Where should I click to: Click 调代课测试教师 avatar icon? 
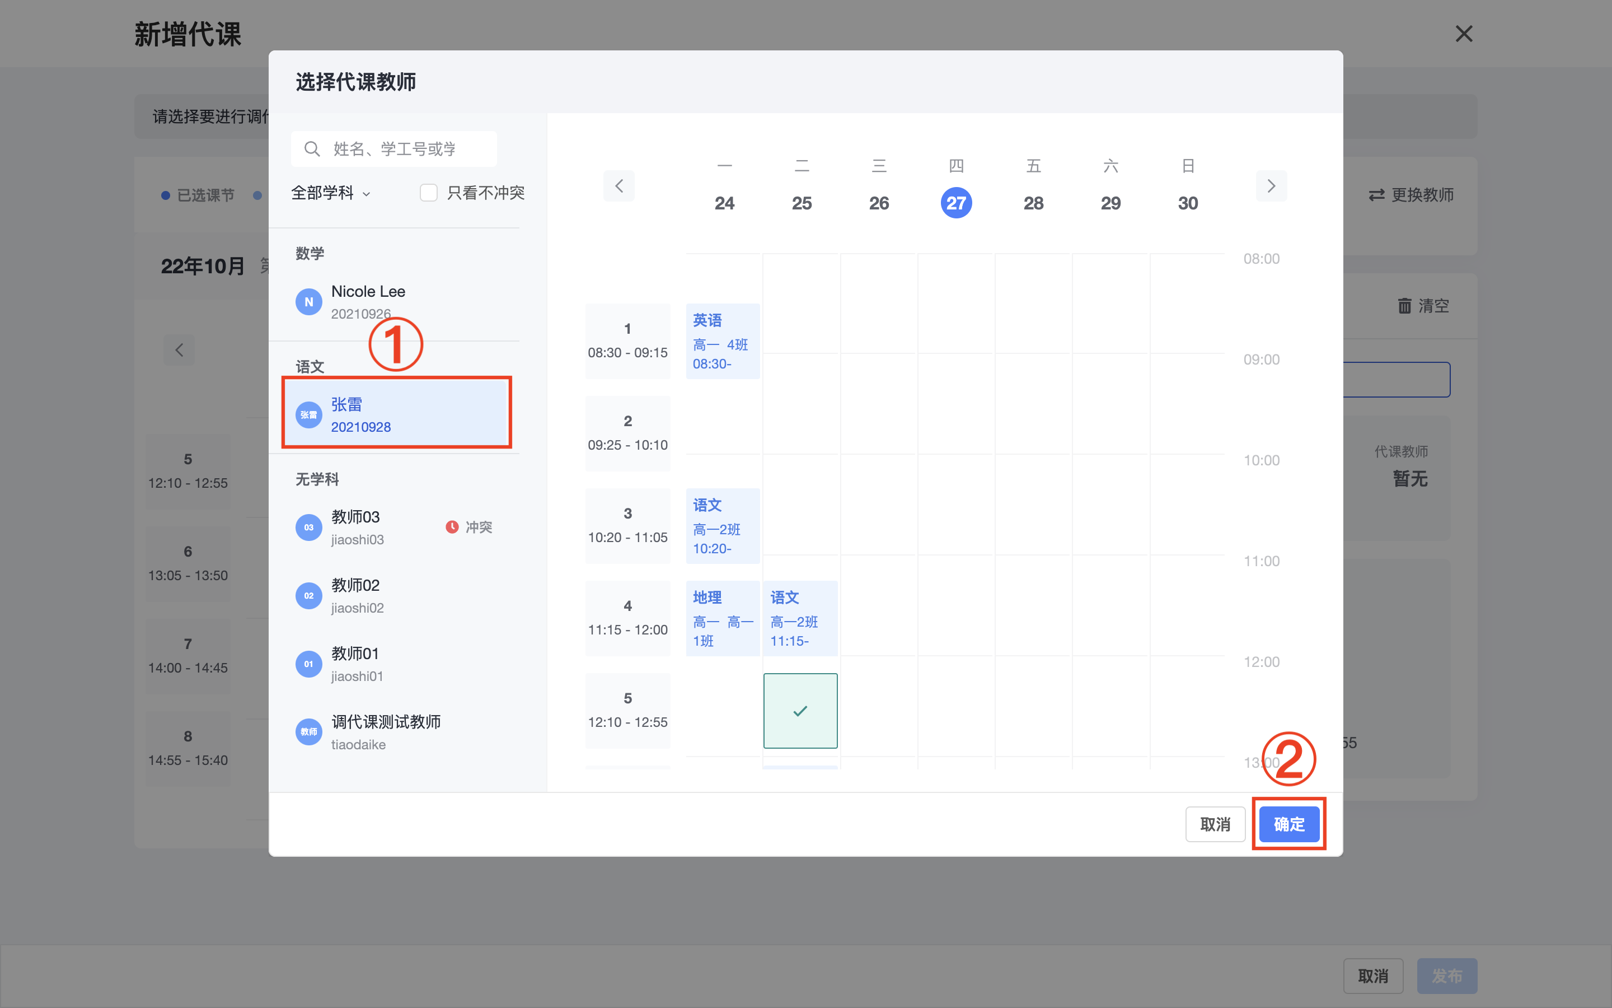[308, 732]
